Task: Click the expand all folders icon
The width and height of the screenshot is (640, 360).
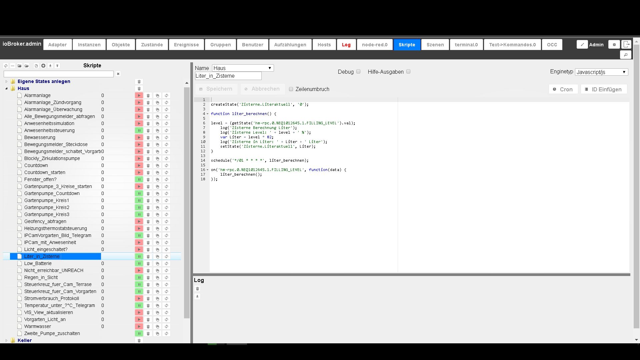Action: pyautogui.click(x=27, y=66)
